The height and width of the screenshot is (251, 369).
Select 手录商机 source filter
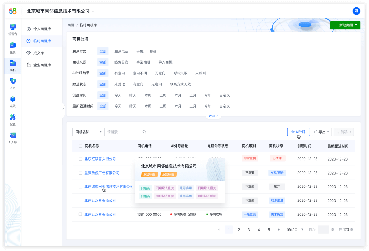click(143, 62)
